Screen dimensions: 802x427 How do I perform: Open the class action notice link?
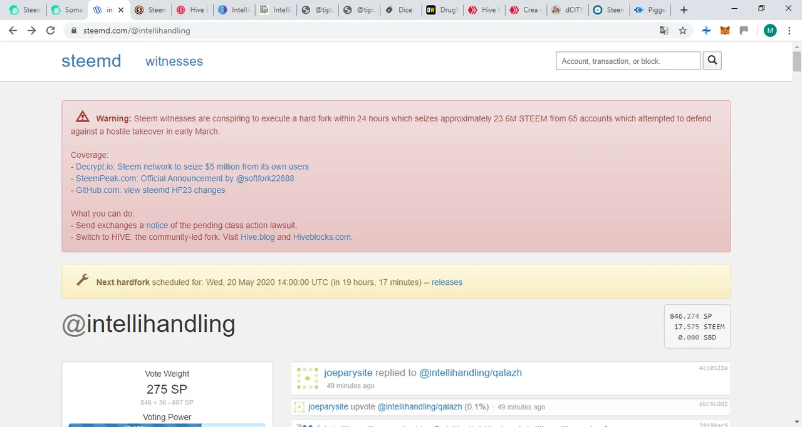(x=157, y=225)
